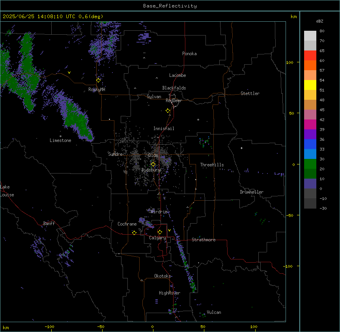Click the Stettler city label

click(x=250, y=93)
